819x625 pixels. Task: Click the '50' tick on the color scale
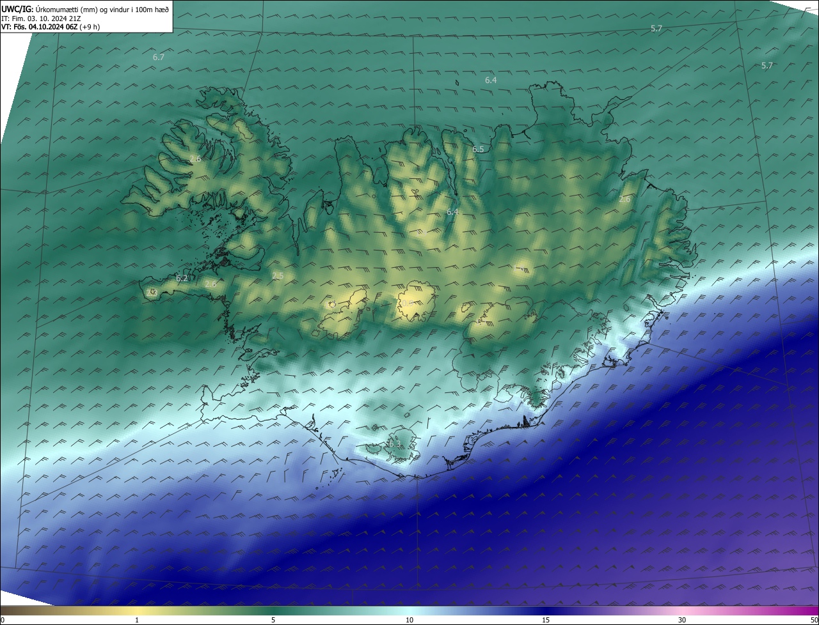pyautogui.click(x=814, y=620)
